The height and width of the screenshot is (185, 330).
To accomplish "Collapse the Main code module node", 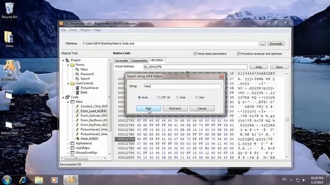I will (x=68, y=102).
